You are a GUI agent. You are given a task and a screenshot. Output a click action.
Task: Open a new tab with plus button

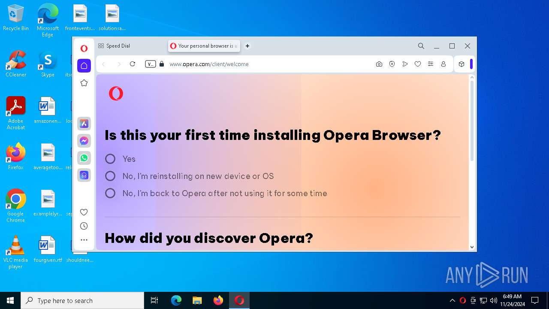coord(247,46)
